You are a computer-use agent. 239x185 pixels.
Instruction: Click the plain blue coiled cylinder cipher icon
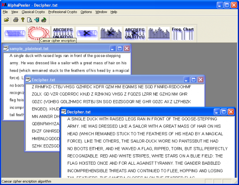point(15,33)
